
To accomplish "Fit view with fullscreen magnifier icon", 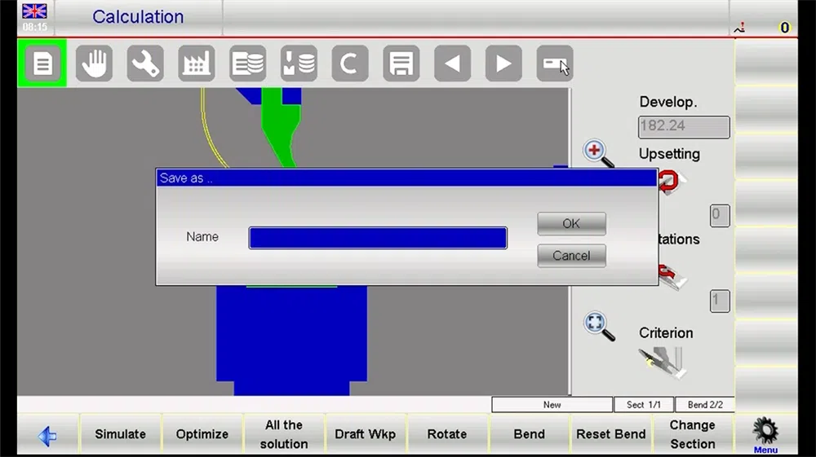I will click(598, 326).
